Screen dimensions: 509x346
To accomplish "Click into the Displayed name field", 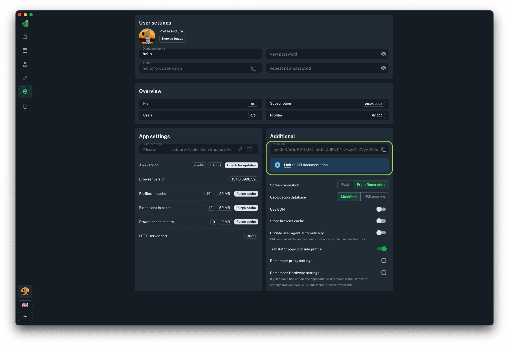I will coord(200,54).
